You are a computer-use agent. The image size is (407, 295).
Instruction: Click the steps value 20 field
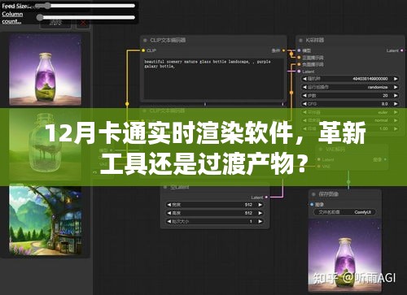click(x=350, y=96)
